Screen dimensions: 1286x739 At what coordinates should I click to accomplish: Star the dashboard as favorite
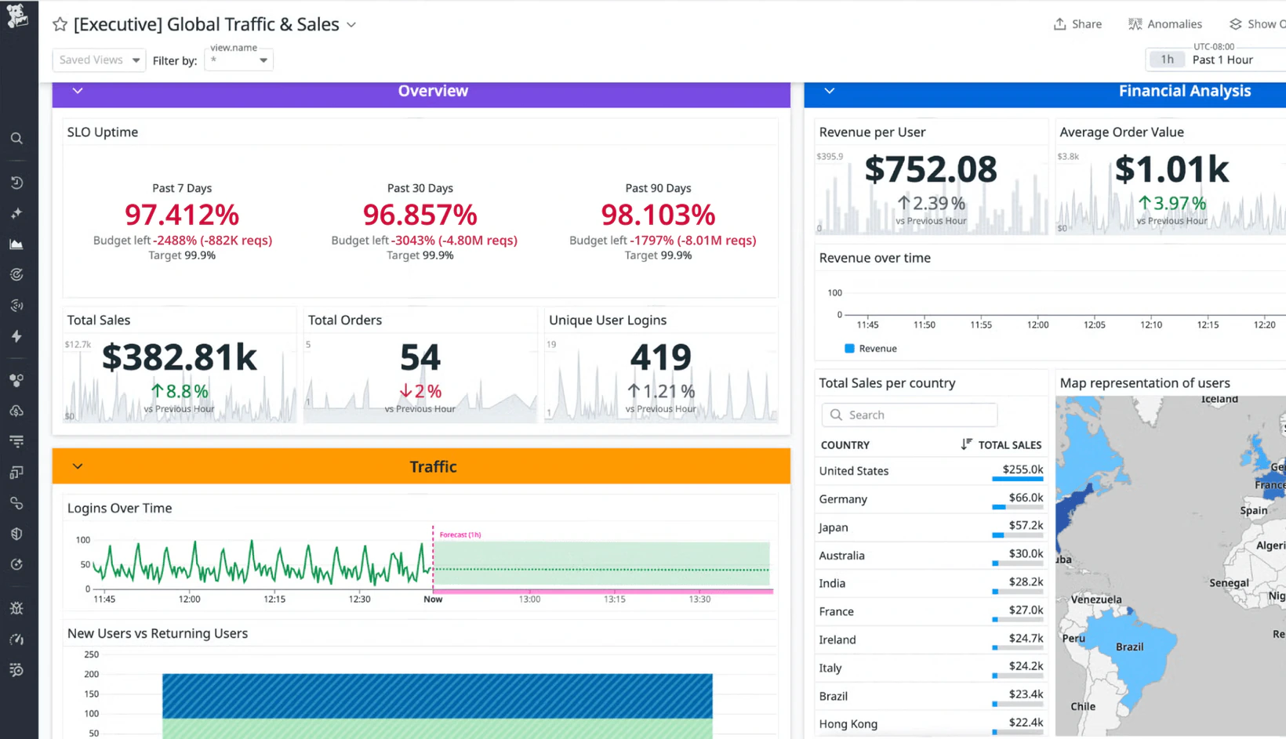pos(60,24)
